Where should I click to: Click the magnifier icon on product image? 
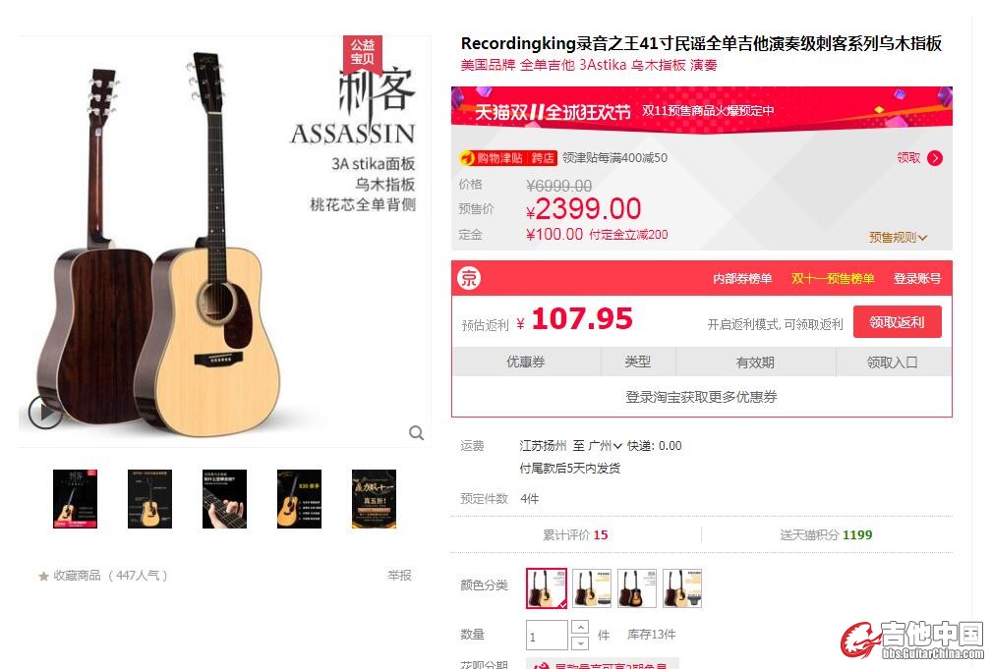[x=416, y=432]
